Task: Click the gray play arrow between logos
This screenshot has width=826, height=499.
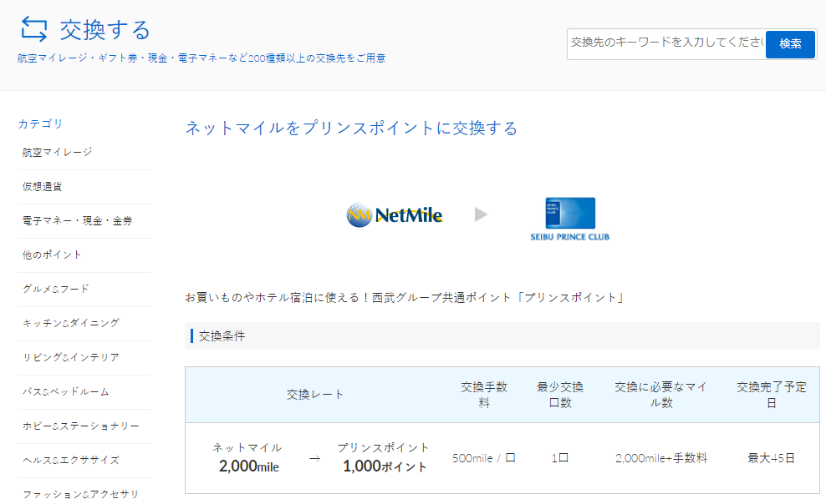Action: [x=481, y=214]
